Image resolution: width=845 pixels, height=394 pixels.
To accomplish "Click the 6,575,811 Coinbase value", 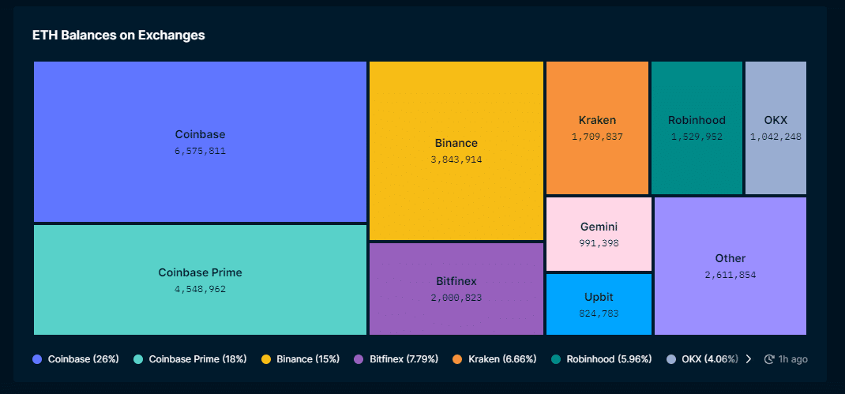I will 200,151.
